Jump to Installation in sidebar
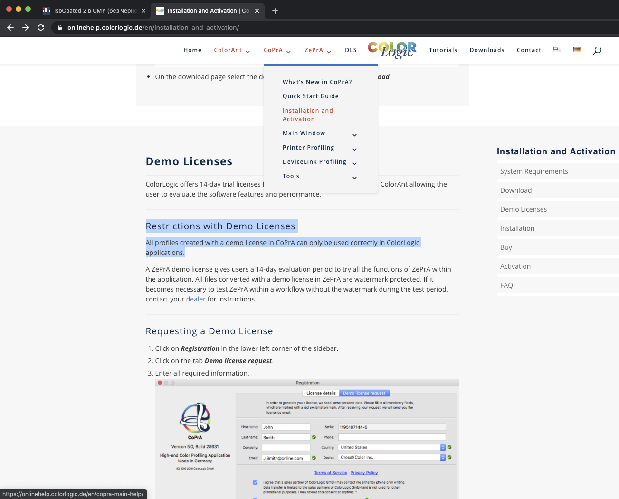This screenshot has height=499, width=619. click(x=517, y=228)
